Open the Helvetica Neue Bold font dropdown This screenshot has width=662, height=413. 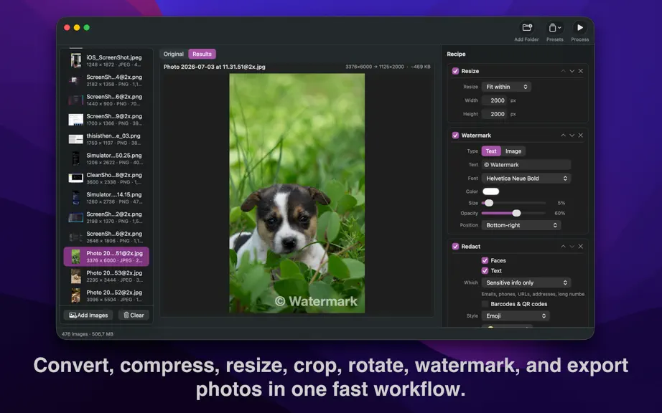point(526,179)
